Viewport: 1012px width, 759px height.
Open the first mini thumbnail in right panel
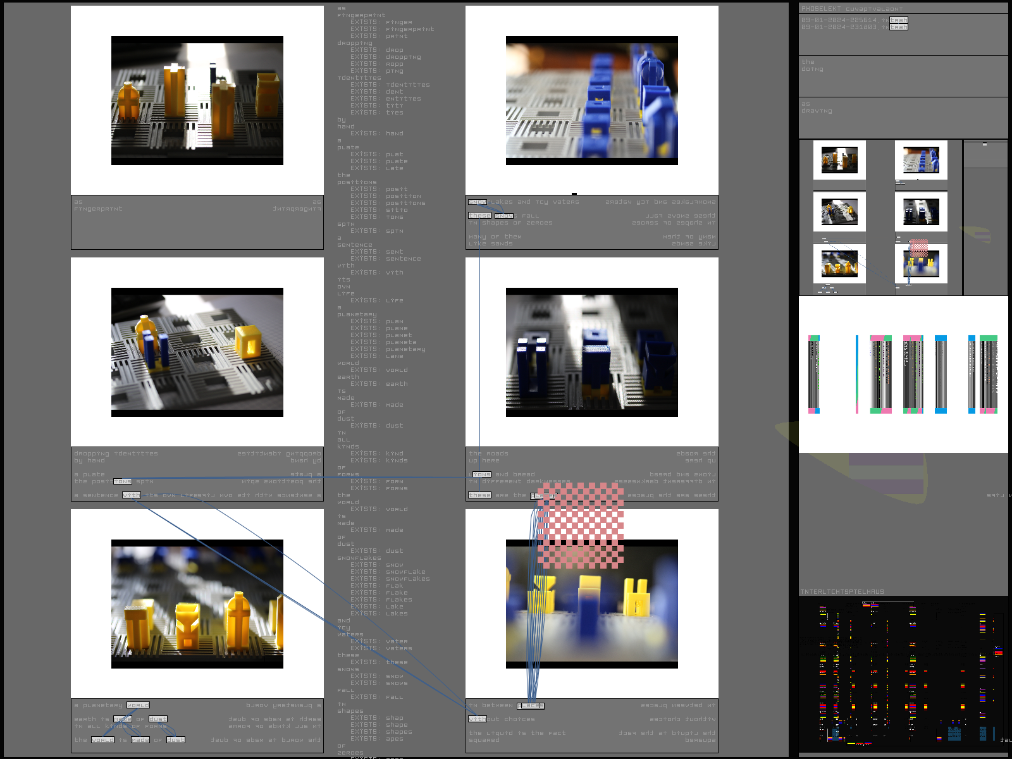[839, 160]
